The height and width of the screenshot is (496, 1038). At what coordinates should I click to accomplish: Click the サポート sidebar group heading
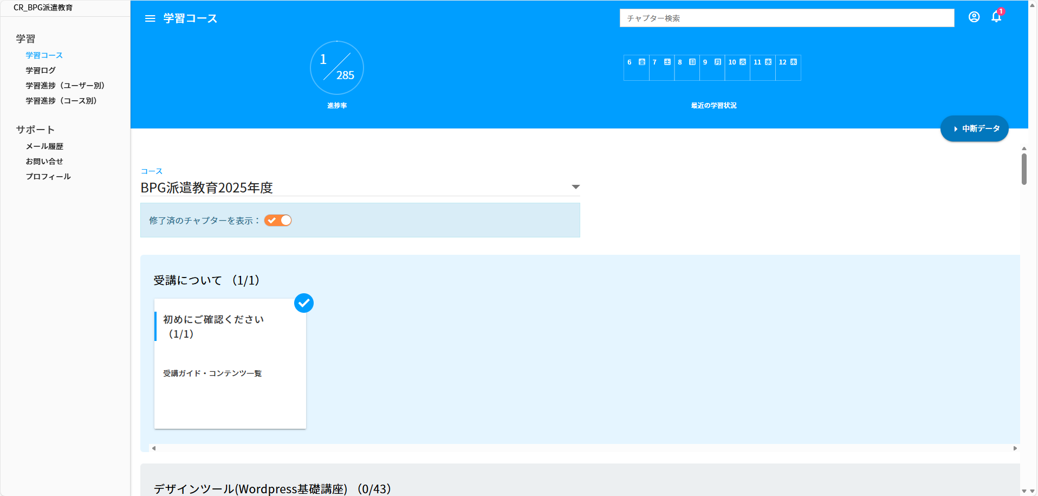coord(35,130)
